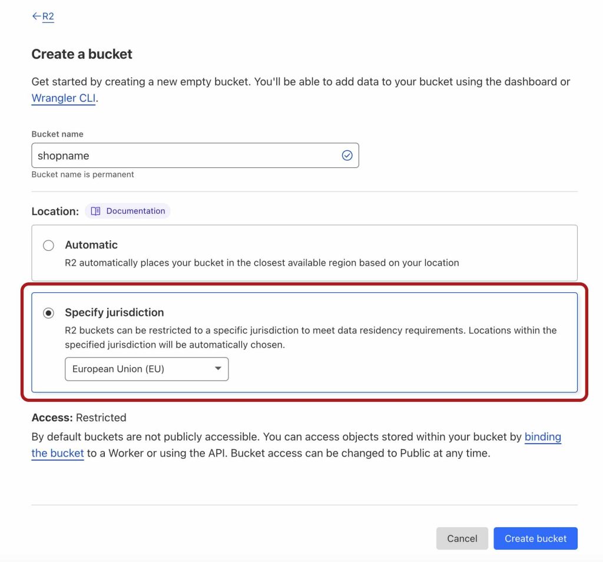
Task: Open the jurisdiction combo box under Specify jurisdiction
Action: tap(146, 369)
